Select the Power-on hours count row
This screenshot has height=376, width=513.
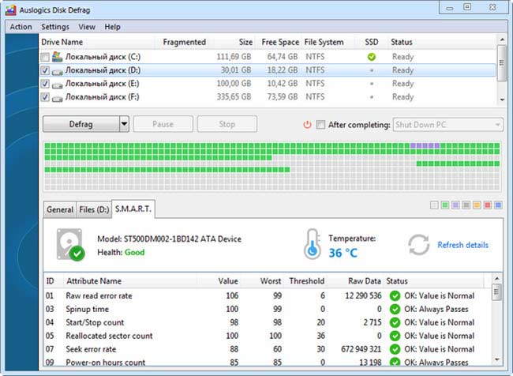268,363
